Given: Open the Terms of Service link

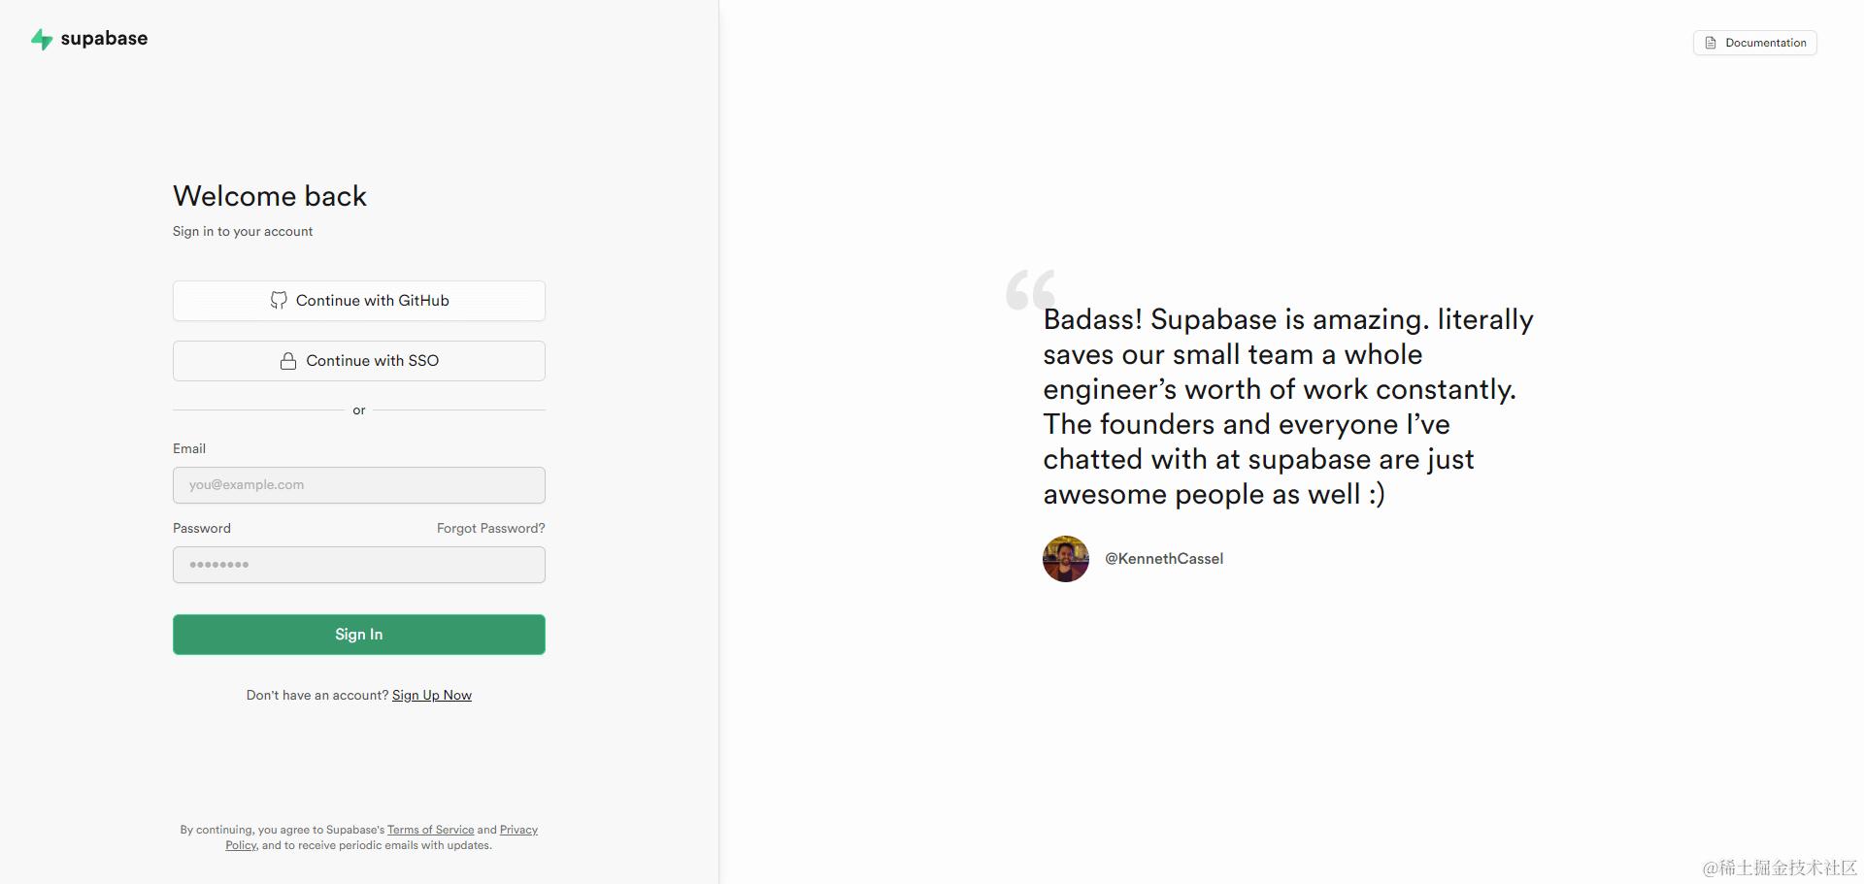Looking at the screenshot, I should [x=431, y=830].
